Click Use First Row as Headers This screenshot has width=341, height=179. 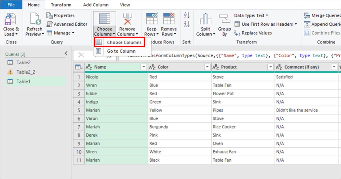click(x=265, y=24)
